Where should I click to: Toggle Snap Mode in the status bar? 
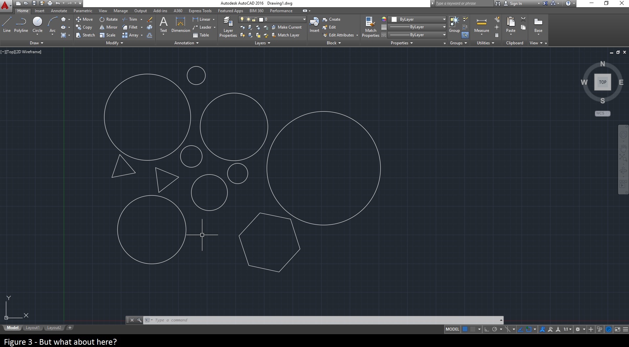point(473,329)
